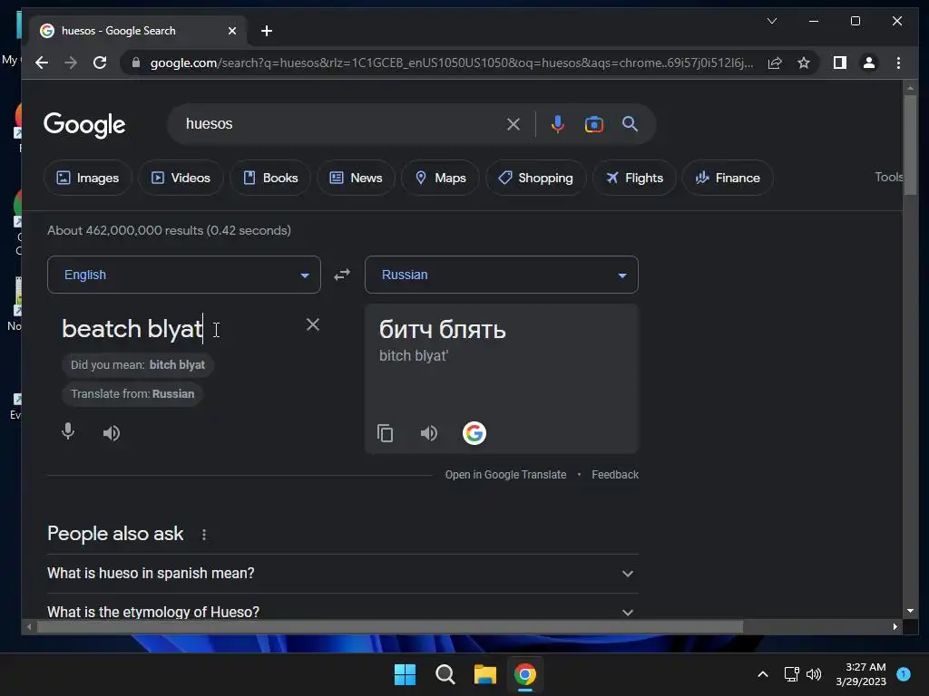Close the huesos Google Search tab

tap(232, 31)
